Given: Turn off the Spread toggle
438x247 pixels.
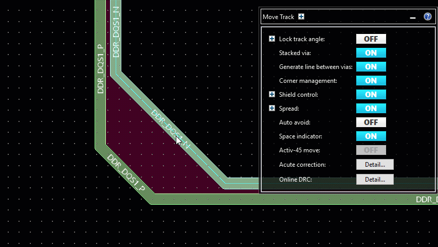Looking at the screenshot, I should (x=371, y=109).
